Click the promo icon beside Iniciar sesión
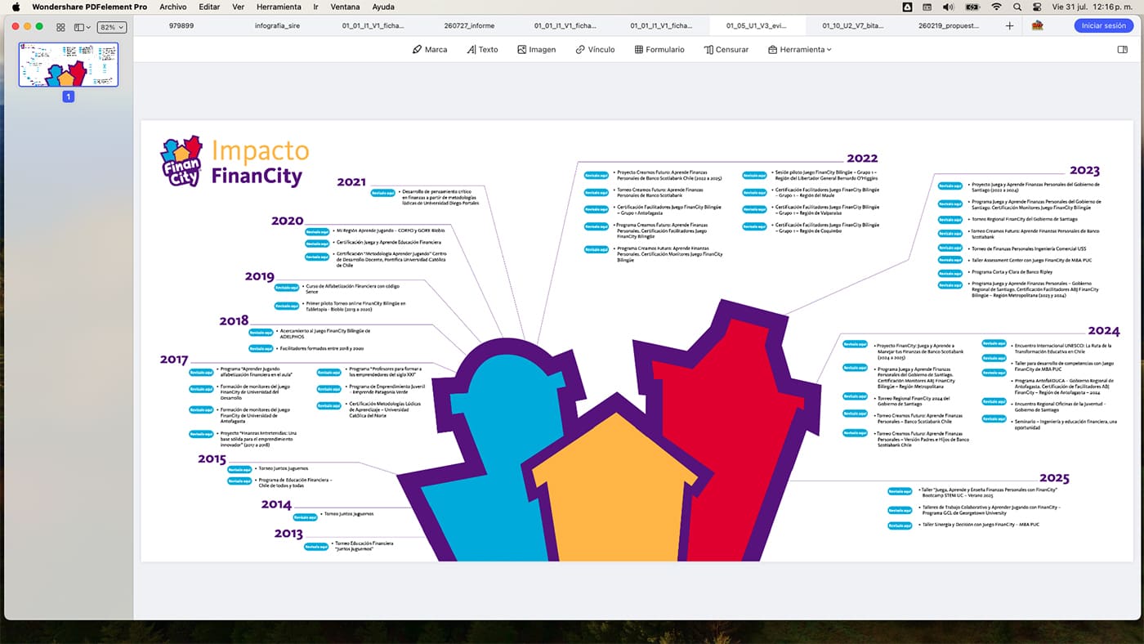Viewport: 1144px width, 644px height. click(x=1037, y=25)
